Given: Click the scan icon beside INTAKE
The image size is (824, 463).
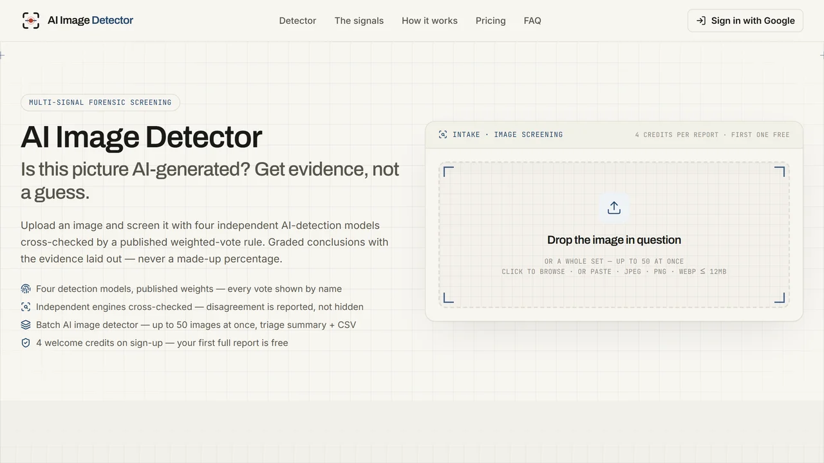Looking at the screenshot, I should 443,134.
